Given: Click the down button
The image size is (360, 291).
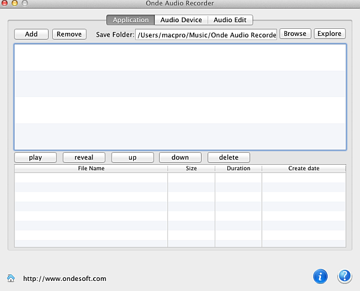Looking at the screenshot, I should 180,157.
